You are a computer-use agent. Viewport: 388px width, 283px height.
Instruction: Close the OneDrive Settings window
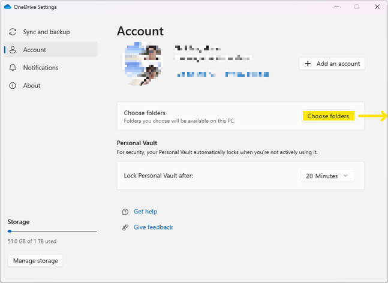click(377, 7)
